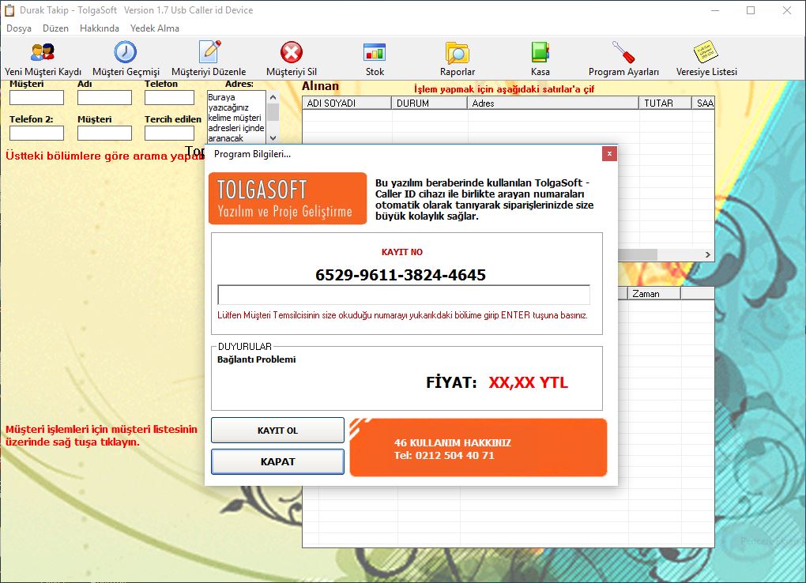Close the Program Bilgileri dialog
The image size is (806, 583).
[609, 154]
